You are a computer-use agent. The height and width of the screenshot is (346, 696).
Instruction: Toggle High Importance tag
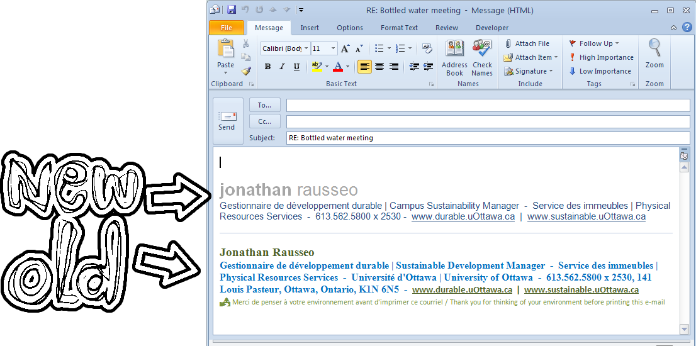coord(601,57)
